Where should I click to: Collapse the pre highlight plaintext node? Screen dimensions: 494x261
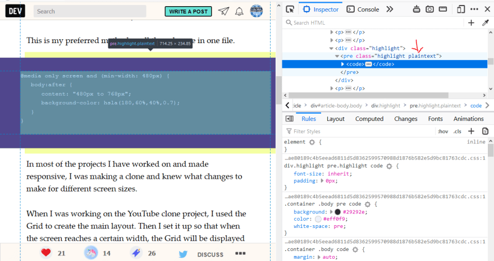(x=337, y=56)
